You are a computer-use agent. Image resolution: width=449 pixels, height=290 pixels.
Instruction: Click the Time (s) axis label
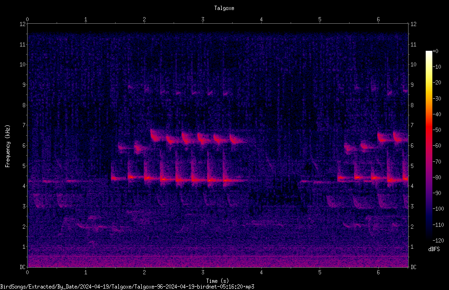pos(218,281)
